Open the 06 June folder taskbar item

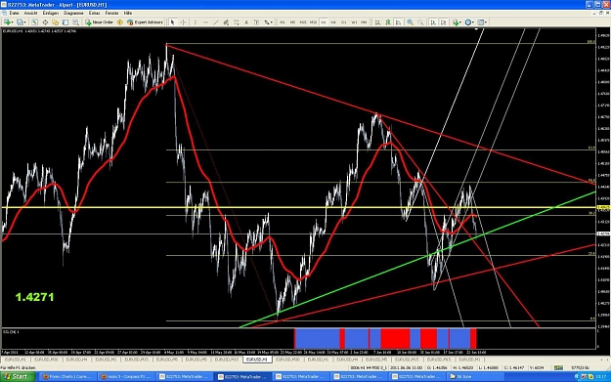tap(474, 376)
